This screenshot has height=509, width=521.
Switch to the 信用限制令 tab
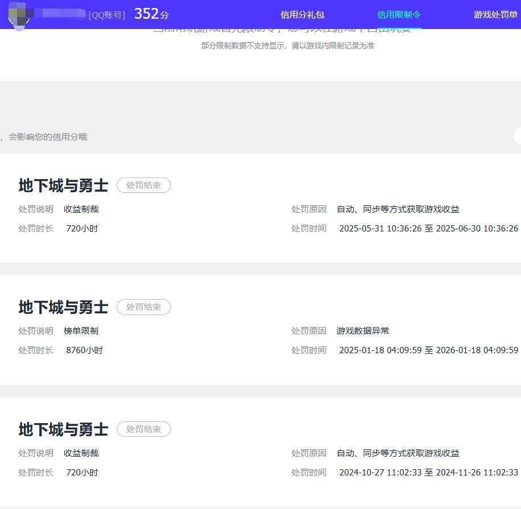pos(399,15)
